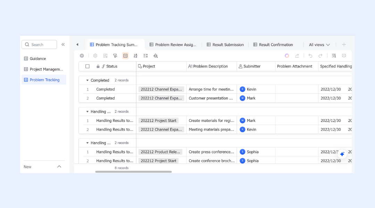Click the Problem Description column header
Image resolution: width=375 pixels, height=208 pixels.
(x=212, y=67)
